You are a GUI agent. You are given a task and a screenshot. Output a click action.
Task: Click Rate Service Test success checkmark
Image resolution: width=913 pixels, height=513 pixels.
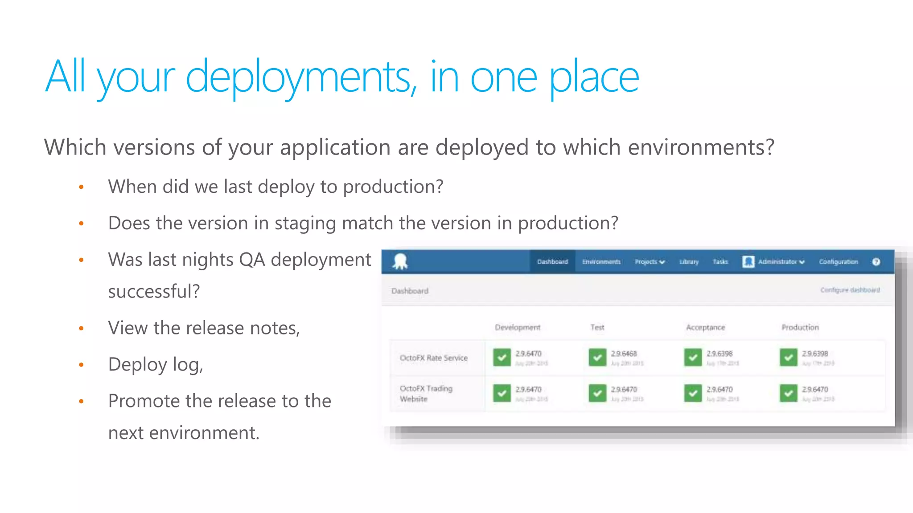pos(597,357)
